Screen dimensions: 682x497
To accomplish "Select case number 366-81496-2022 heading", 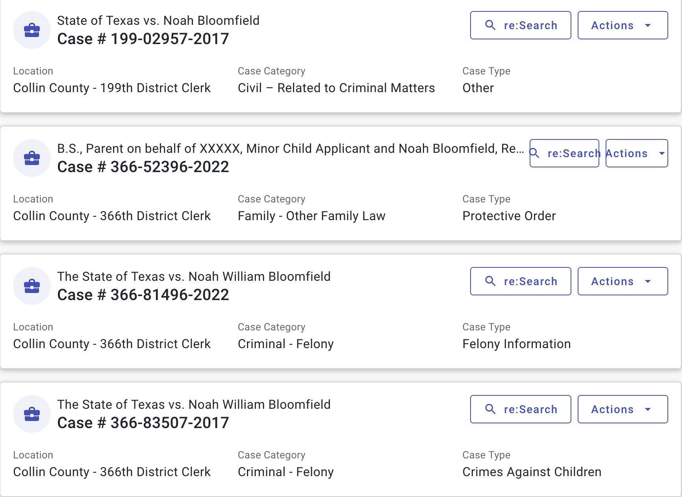I will [143, 295].
